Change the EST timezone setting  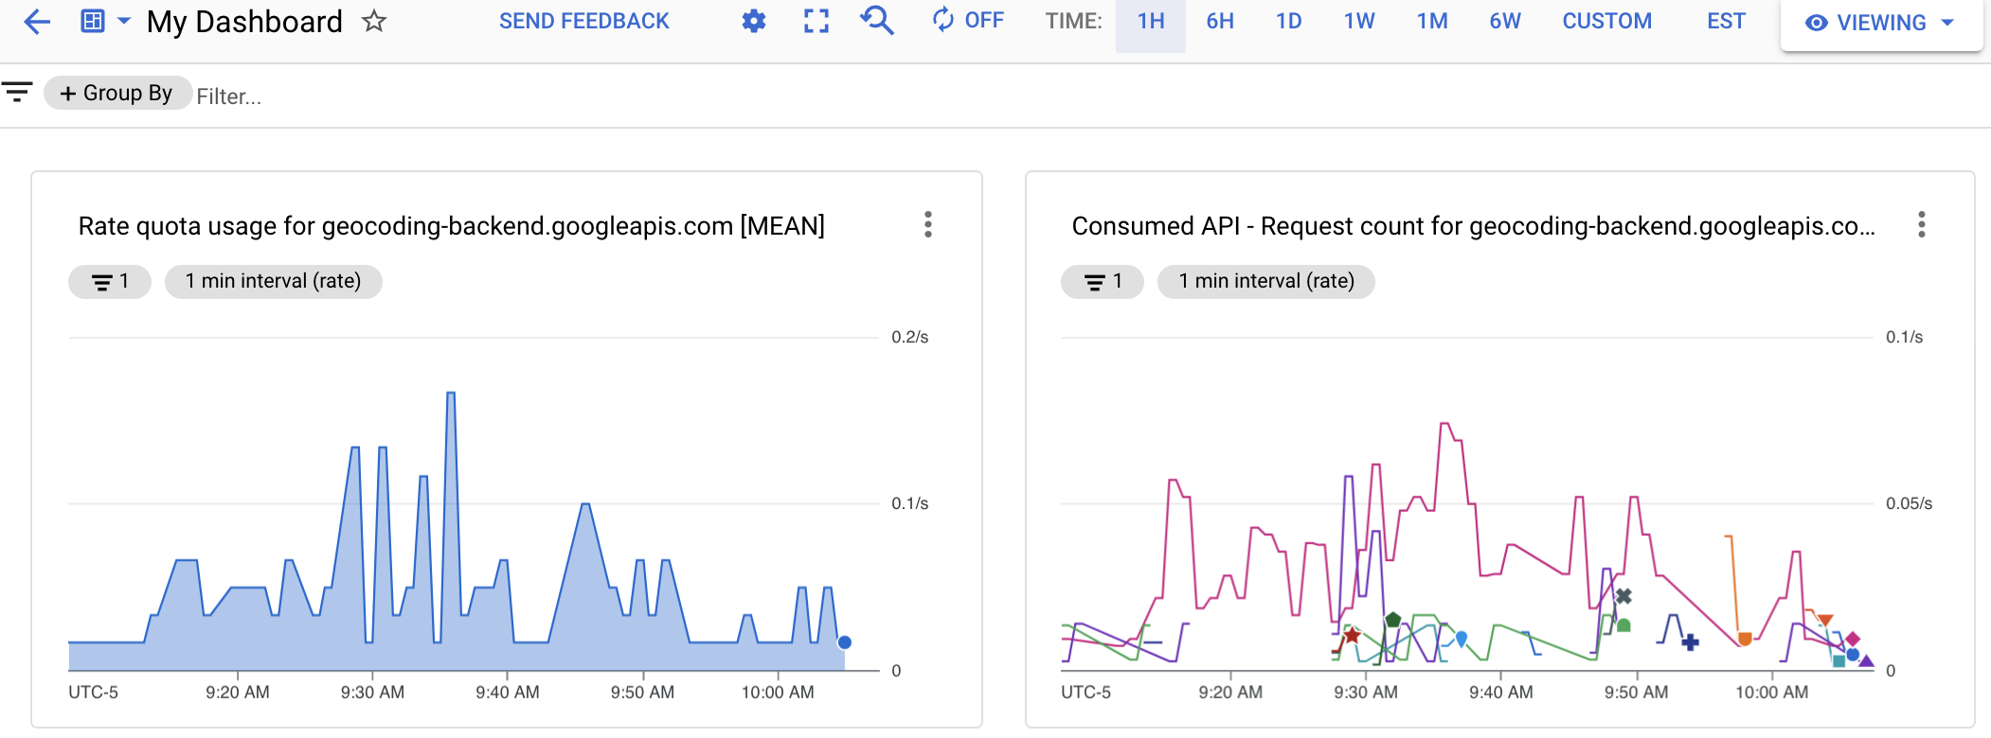coord(1726,21)
